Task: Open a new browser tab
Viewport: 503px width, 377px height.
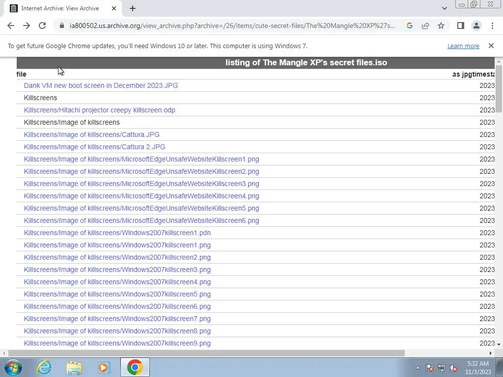Action: click(x=133, y=9)
